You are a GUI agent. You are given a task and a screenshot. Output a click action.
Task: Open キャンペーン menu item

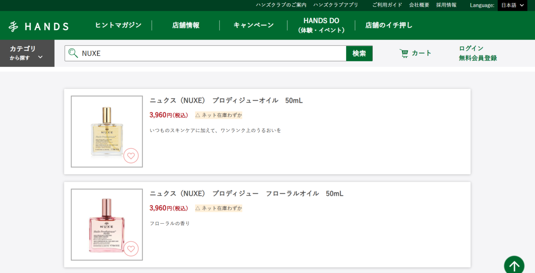(x=253, y=25)
